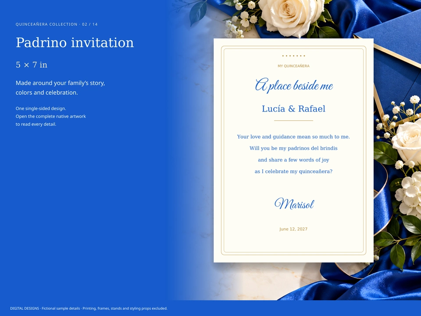Click 'Made around your family's story,' line
This screenshot has width=421, height=316.
(60, 83)
